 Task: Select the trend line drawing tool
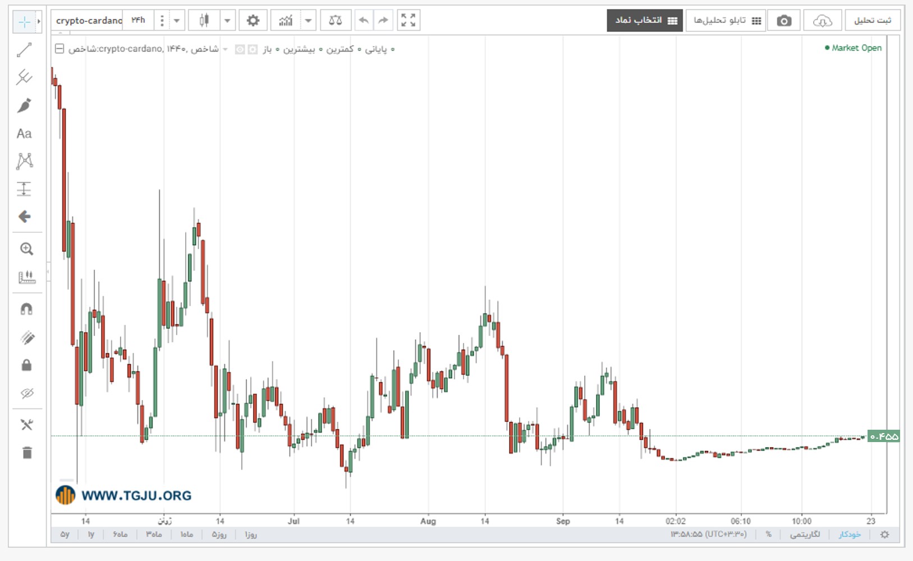24,50
